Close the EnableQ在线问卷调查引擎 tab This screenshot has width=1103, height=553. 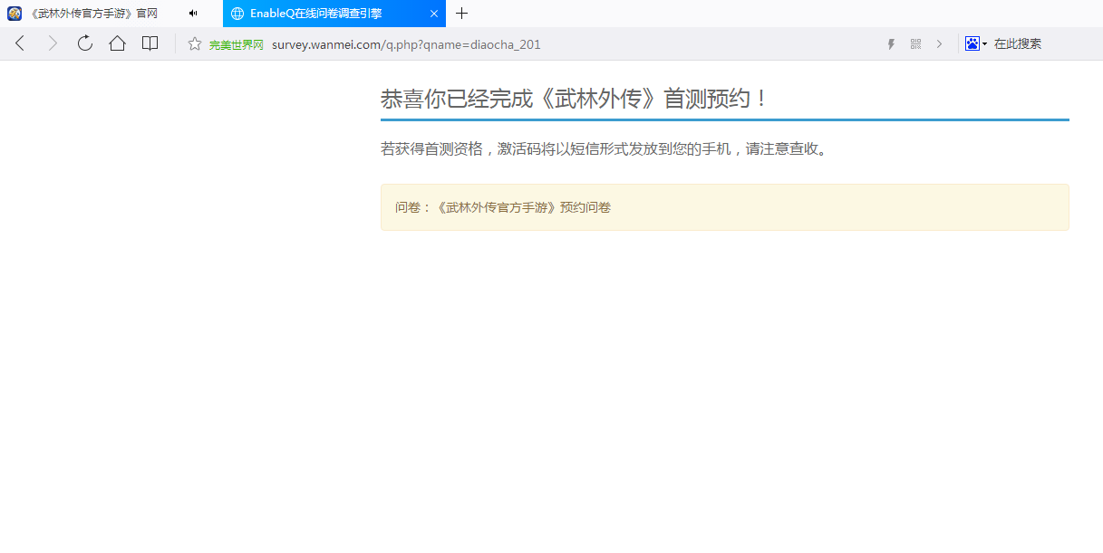tap(434, 14)
